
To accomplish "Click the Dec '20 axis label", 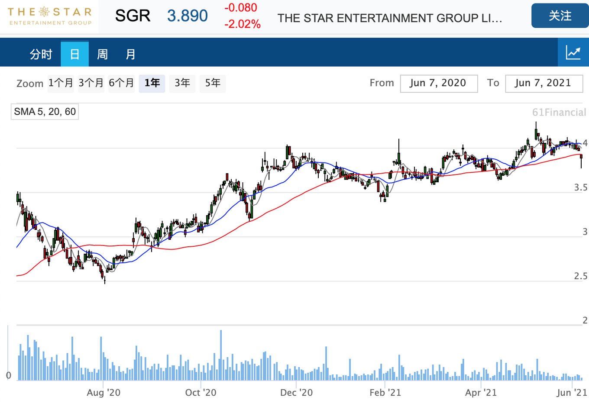I will tap(296, 393).
